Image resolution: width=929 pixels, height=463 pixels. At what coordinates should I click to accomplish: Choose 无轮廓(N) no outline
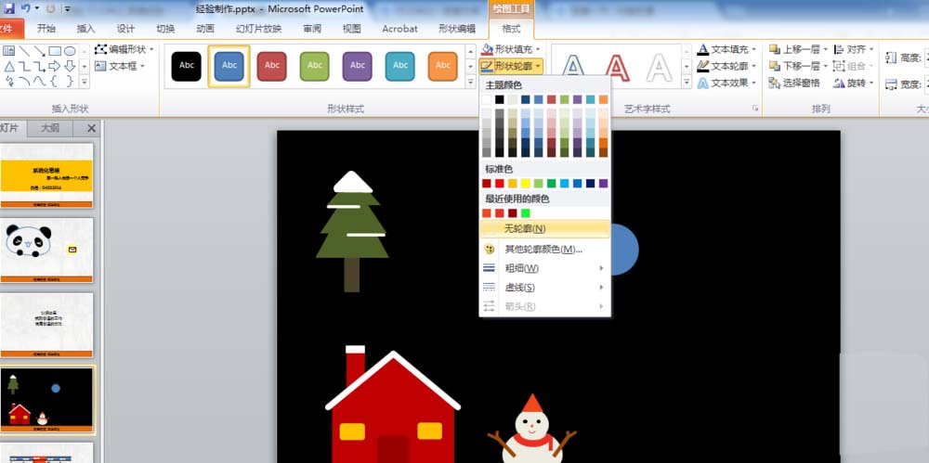pyautogui.click(x=544, y=228)
